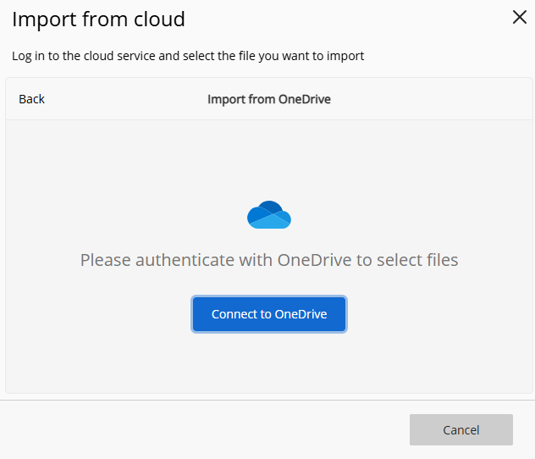Close the Import from cloud dialog

(x=520, y=17)
